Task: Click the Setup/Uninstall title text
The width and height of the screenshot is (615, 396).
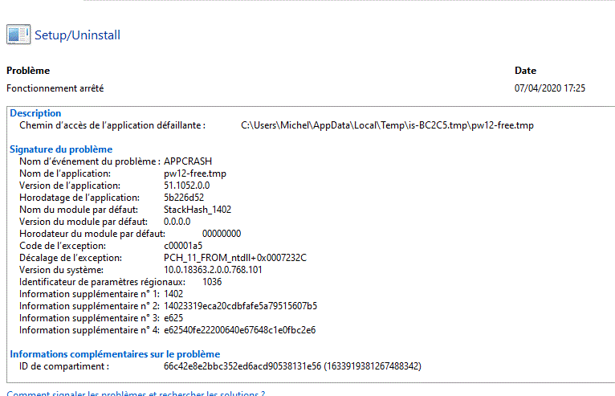Action: 77,35
